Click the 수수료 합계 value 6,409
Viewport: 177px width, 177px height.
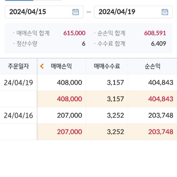158,44
